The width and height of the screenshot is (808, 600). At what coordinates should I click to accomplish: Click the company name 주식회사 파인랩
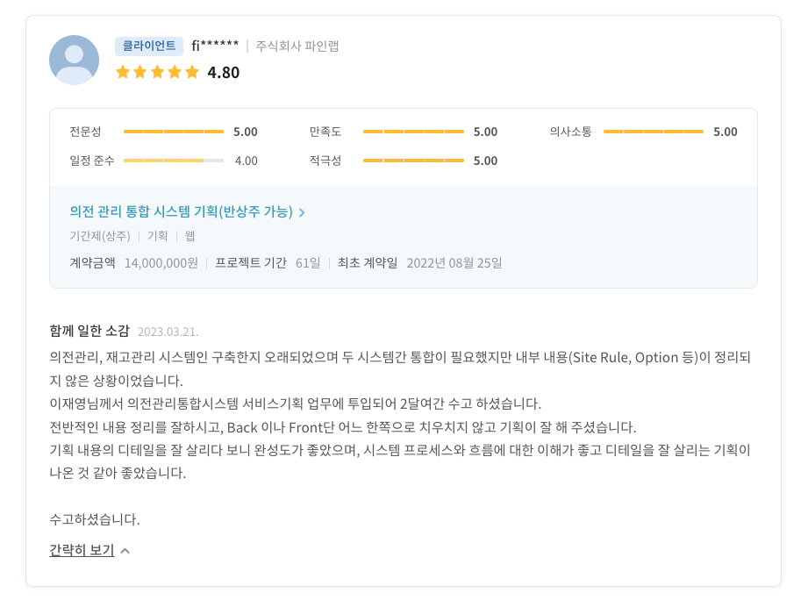tap(297, 46)
